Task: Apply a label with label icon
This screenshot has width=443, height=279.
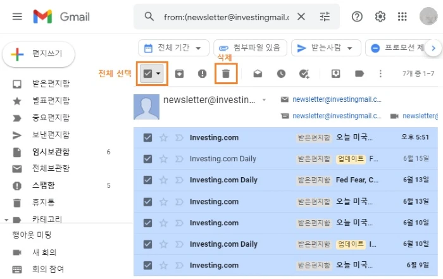Action: [359, 73]
